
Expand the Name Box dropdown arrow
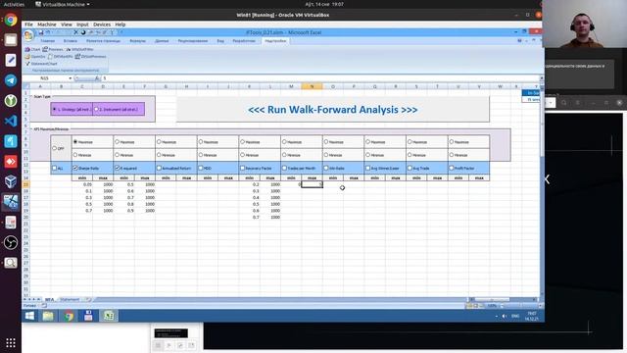(70, 78)
